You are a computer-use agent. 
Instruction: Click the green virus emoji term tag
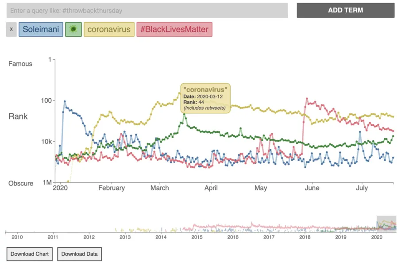[x=73, y=30]
